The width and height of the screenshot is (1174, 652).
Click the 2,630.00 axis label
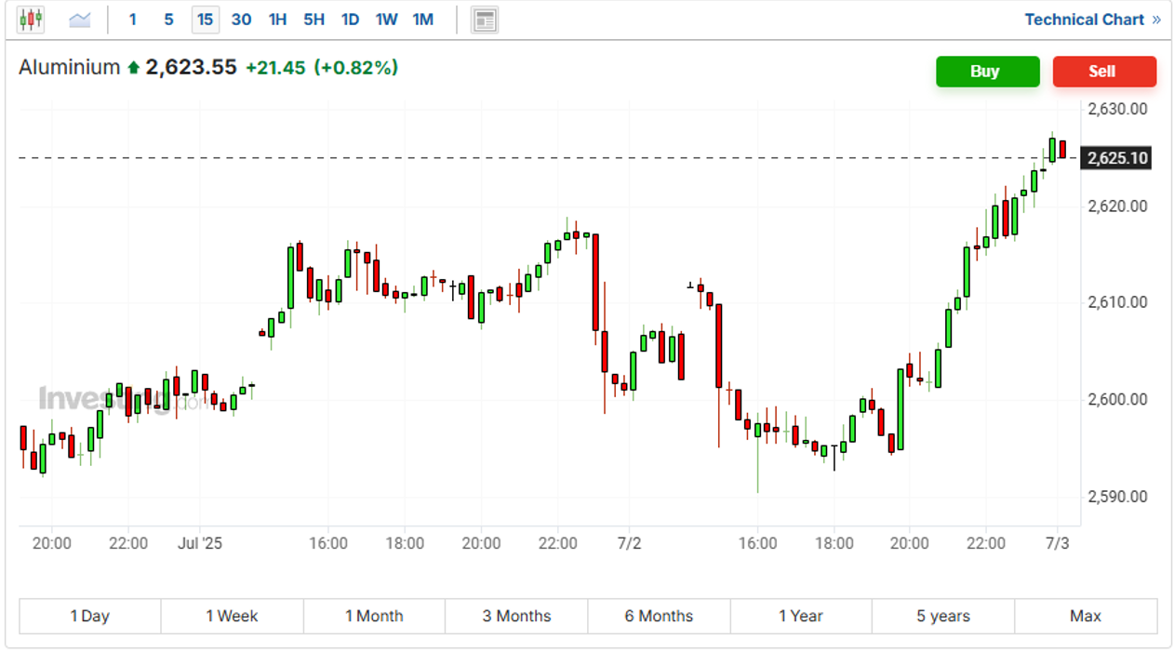pyautogui.click(x=1117, y=109)
